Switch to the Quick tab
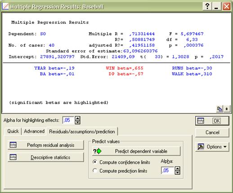 tap(13, 131)
